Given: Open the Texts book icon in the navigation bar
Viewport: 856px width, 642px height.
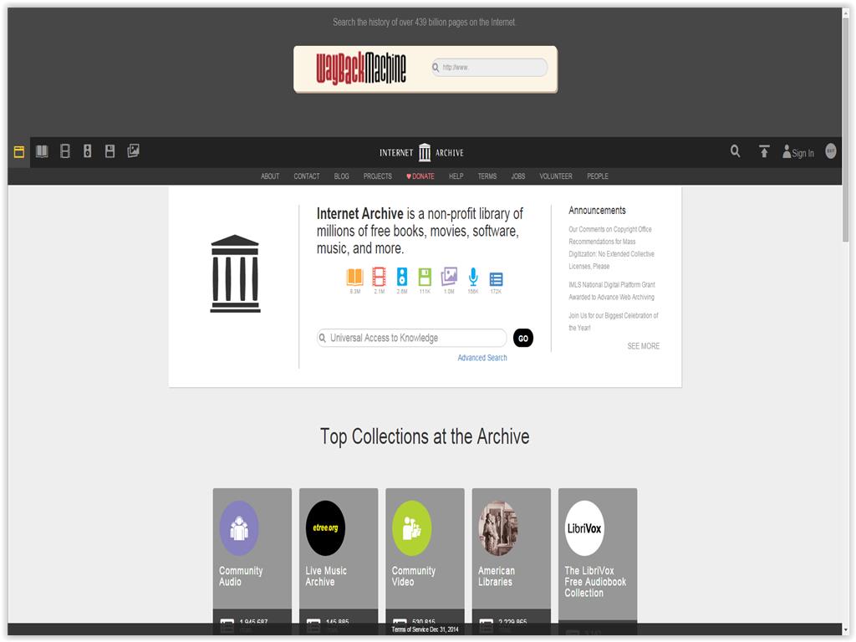Looking at the screenshot, I should click(x=42, y=151).
